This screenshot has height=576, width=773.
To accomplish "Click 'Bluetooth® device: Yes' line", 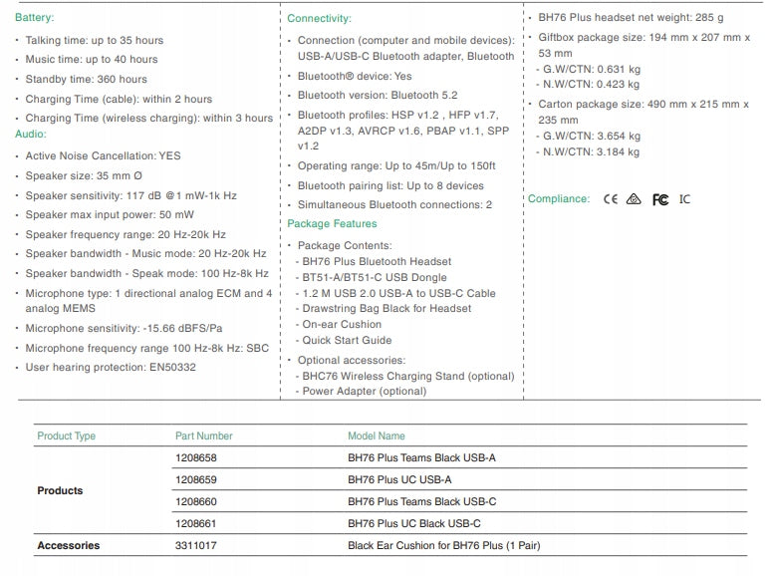I will [355, 77].
